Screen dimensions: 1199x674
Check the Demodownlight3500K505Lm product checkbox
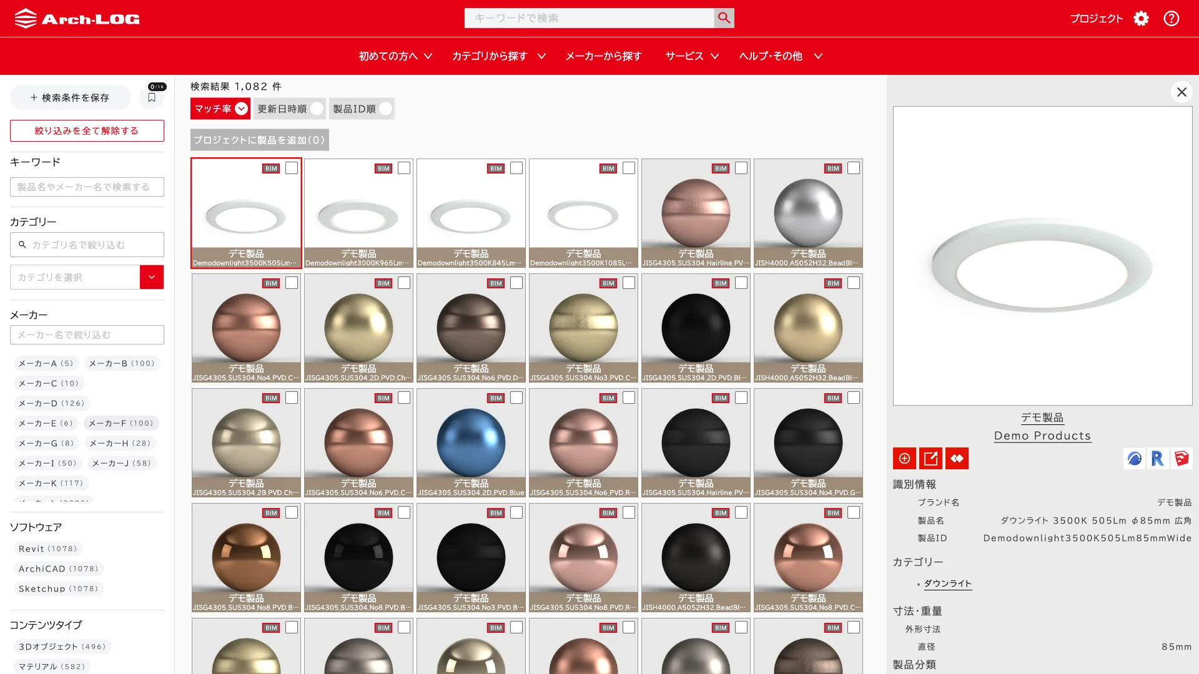pos(292,168)
